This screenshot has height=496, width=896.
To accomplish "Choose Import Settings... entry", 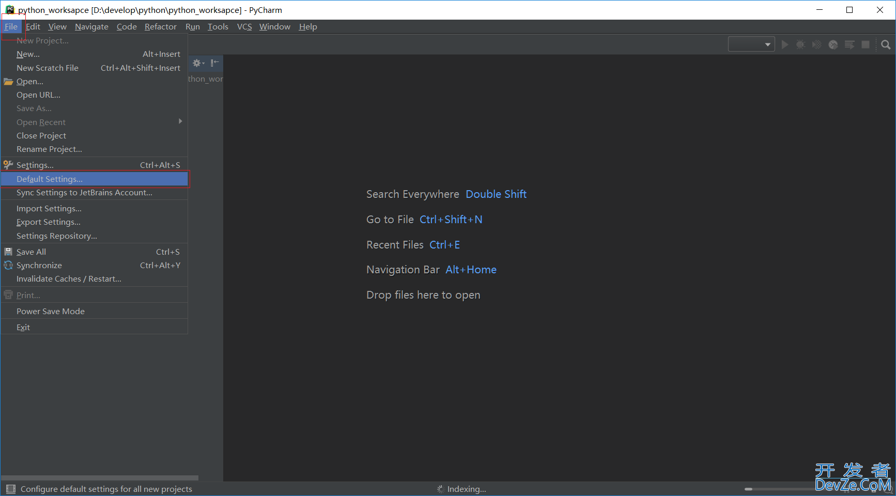I will click(95, 208).
